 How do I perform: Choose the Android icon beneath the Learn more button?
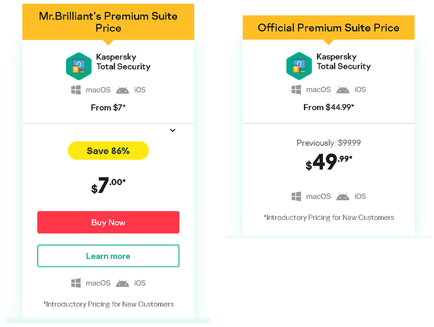coord(122,283)
